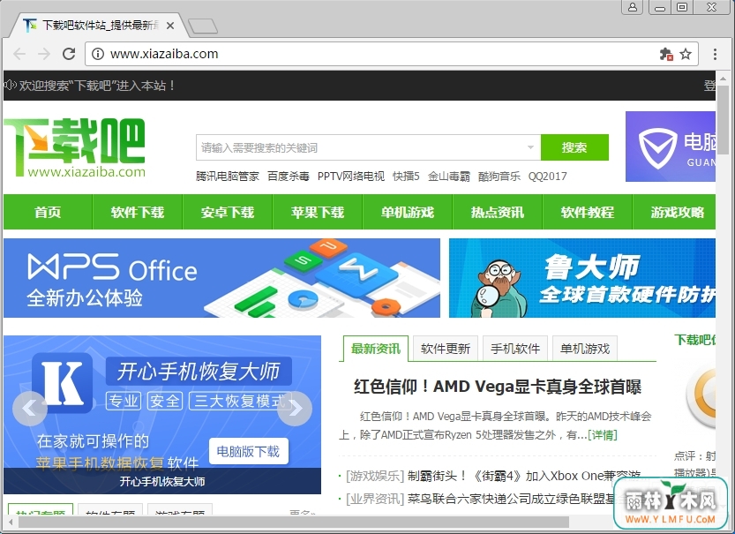Select the 手机软件 tab
The height and width of the screenshot is (534, 735).
(515, 349)
